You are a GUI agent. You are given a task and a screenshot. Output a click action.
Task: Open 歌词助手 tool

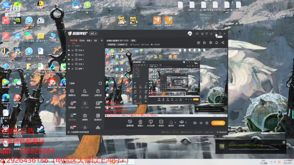98,117
